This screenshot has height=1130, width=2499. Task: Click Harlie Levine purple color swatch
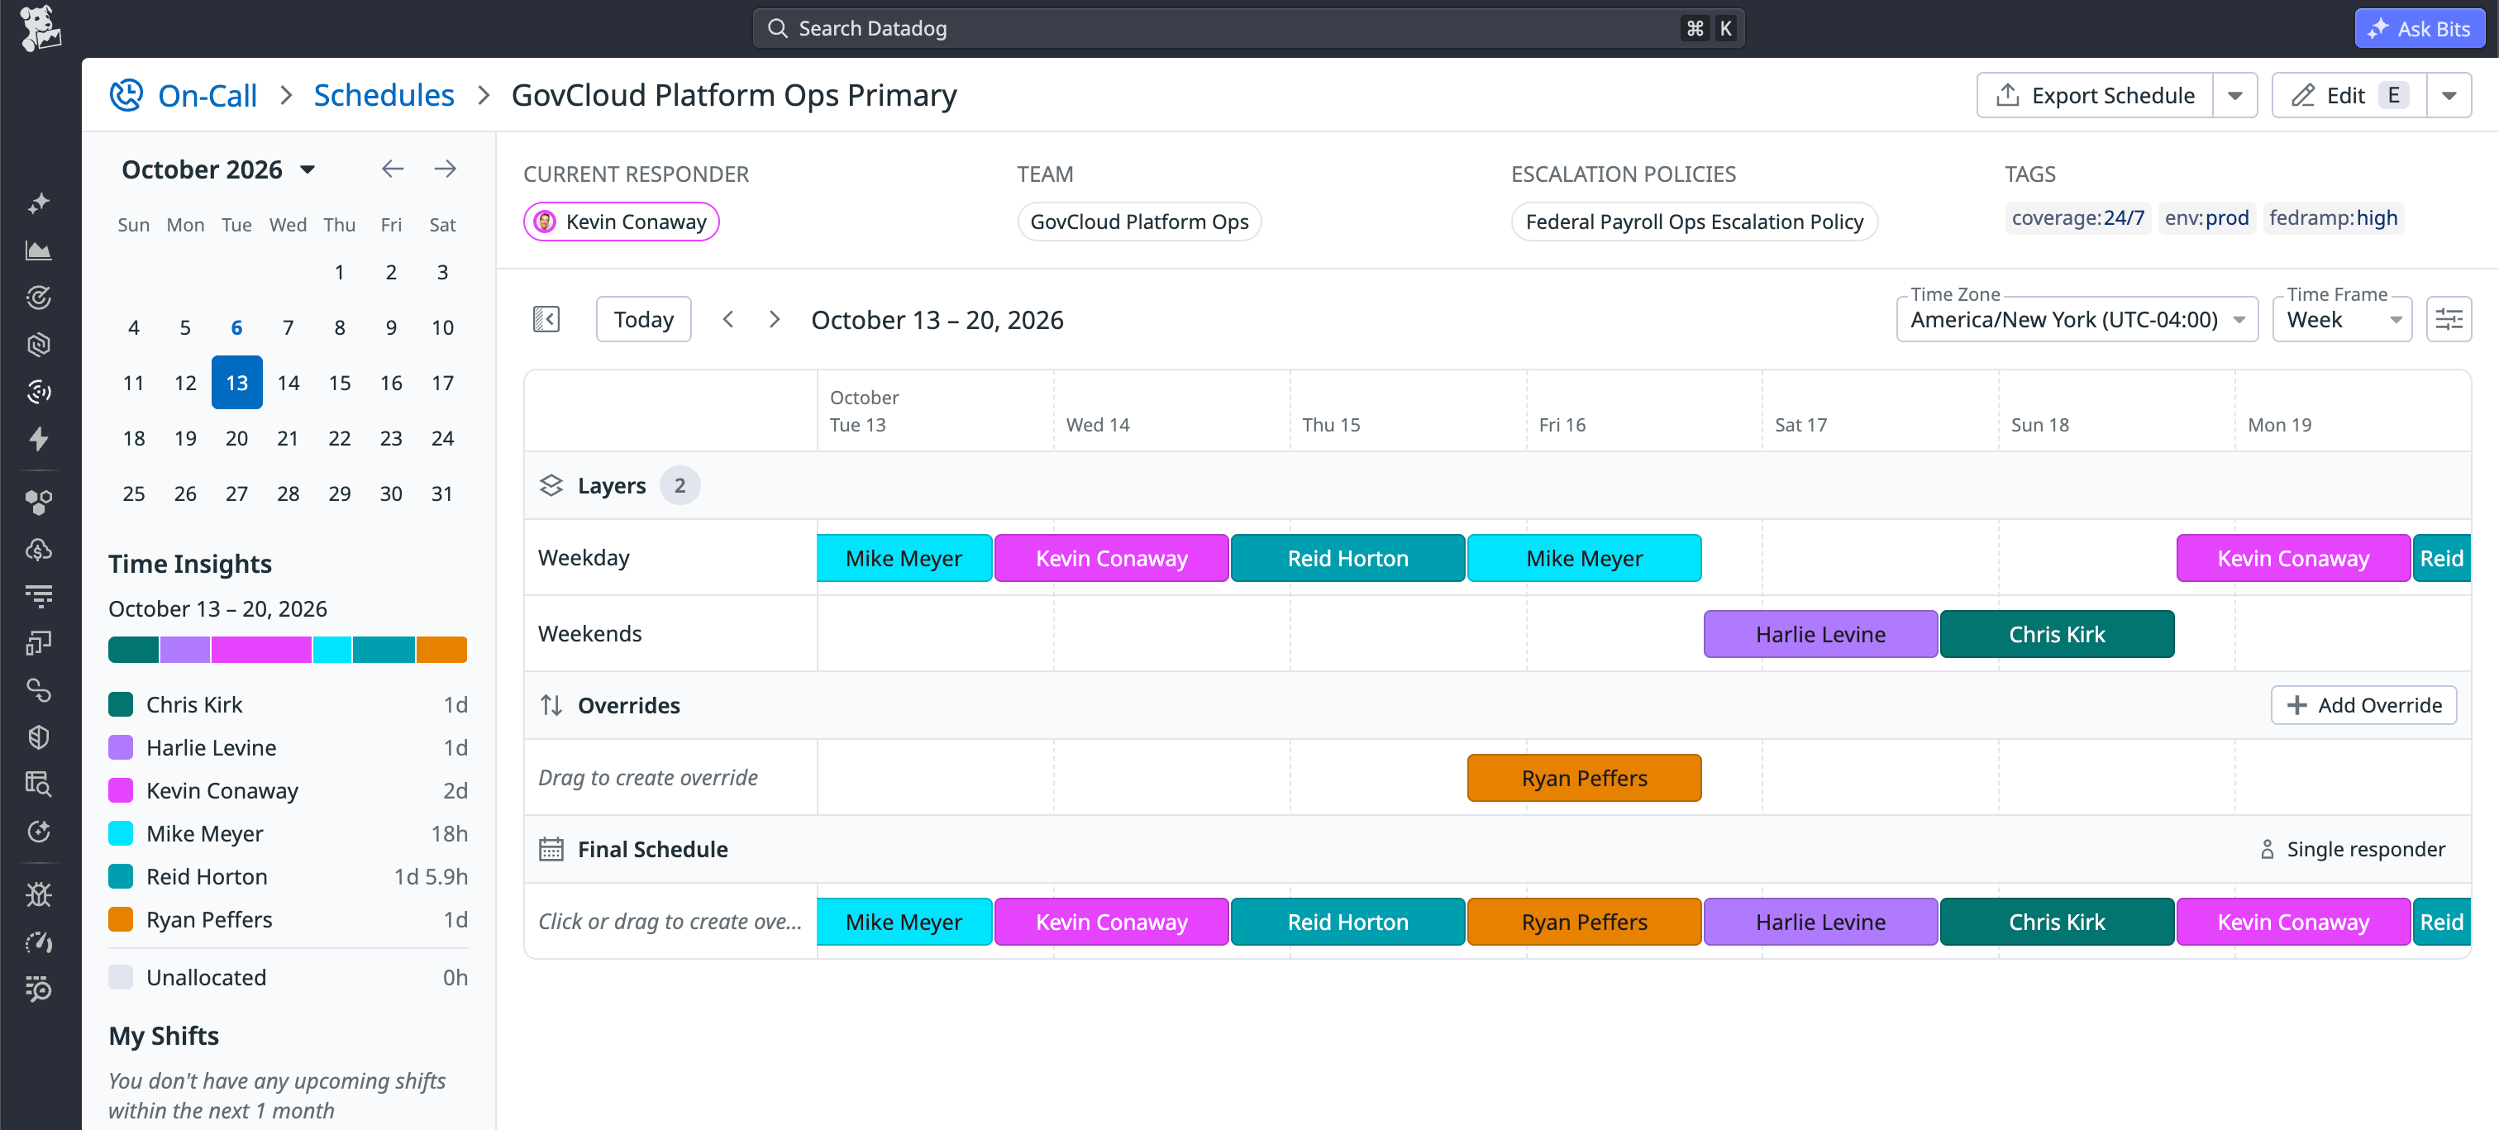[121, 748]
